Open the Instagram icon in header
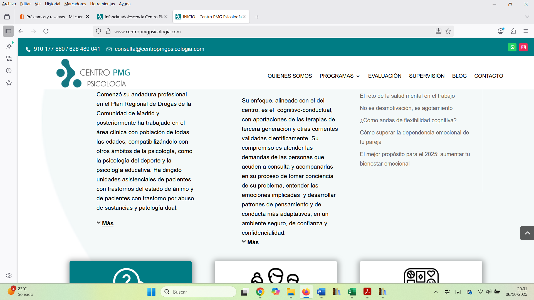The width and height of the screenshot is (534, 300). (x=523, y=47)
